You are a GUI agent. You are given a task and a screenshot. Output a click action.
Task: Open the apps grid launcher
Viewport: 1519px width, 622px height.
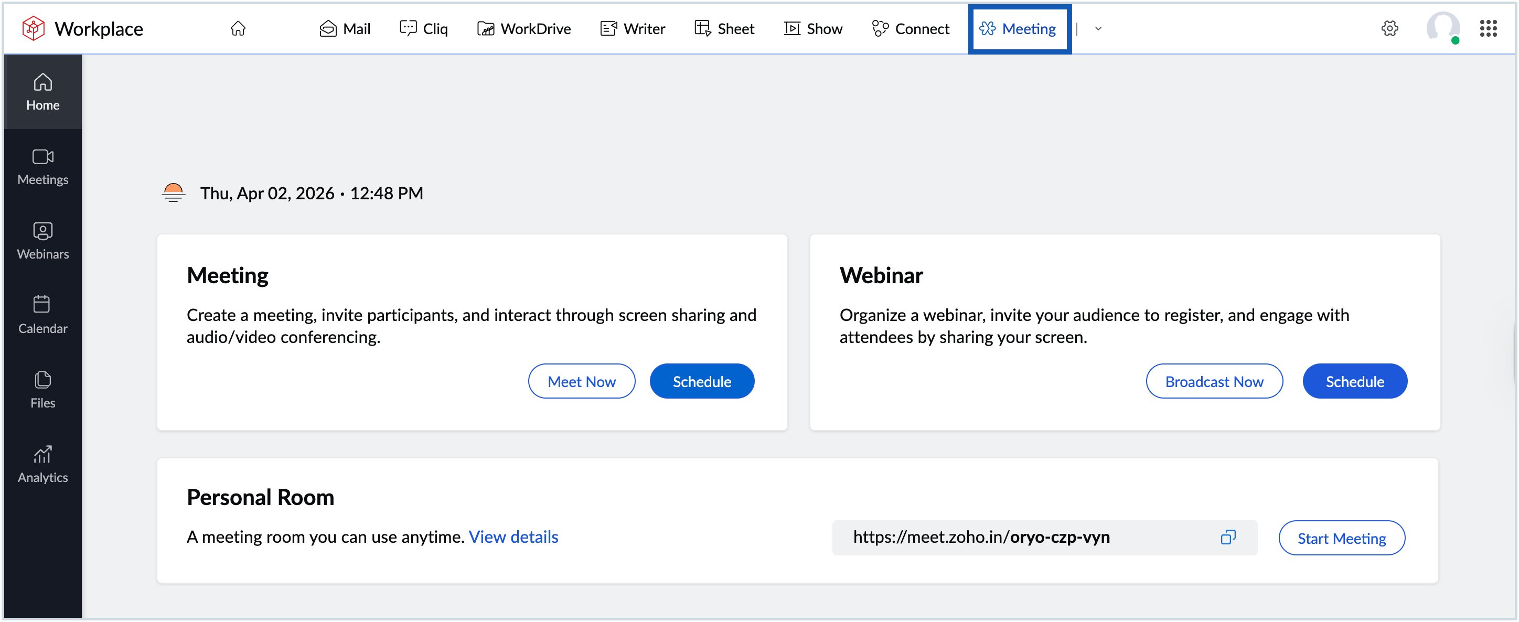click(x=1489, y=28)
